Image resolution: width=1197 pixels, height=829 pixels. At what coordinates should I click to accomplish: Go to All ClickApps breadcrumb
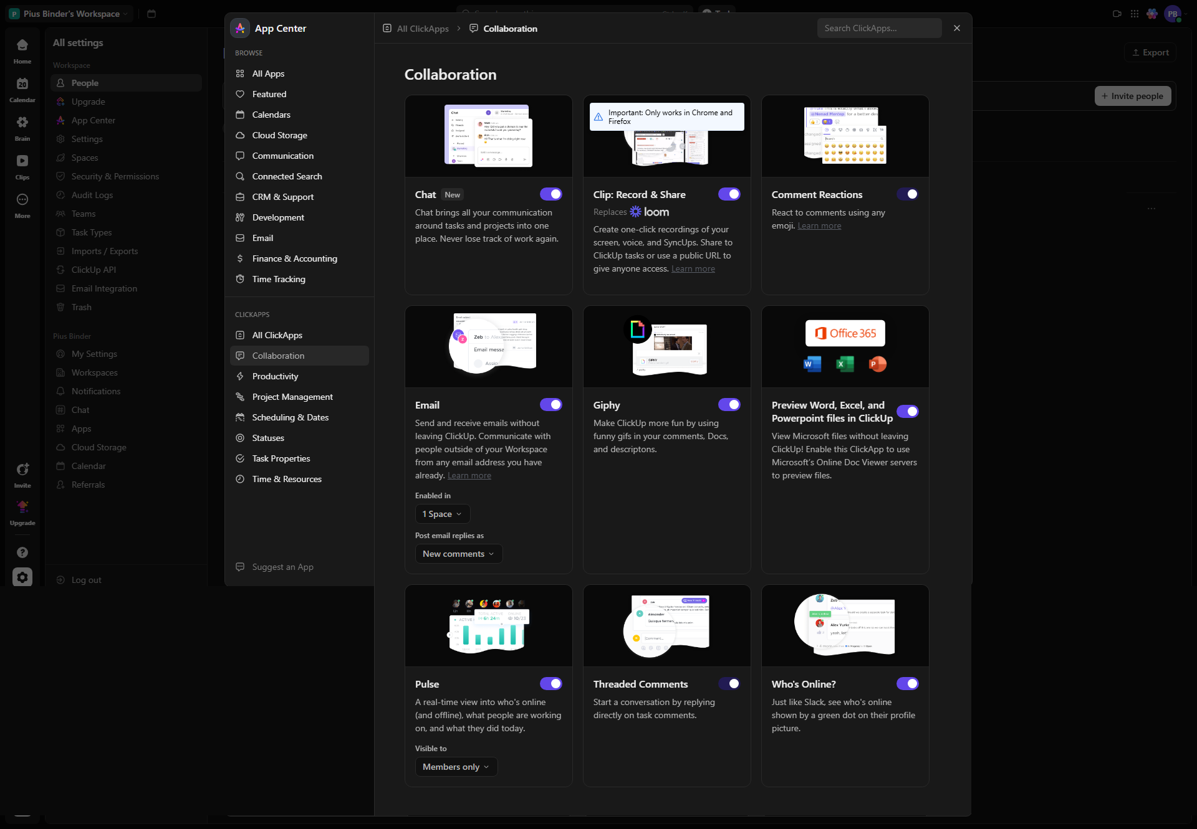pyautogui.click(x=416, y=29)
